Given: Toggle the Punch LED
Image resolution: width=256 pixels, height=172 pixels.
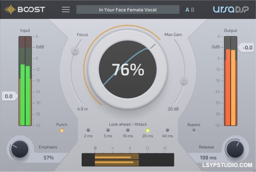Looking at the screenshot, I should [62, 130].
